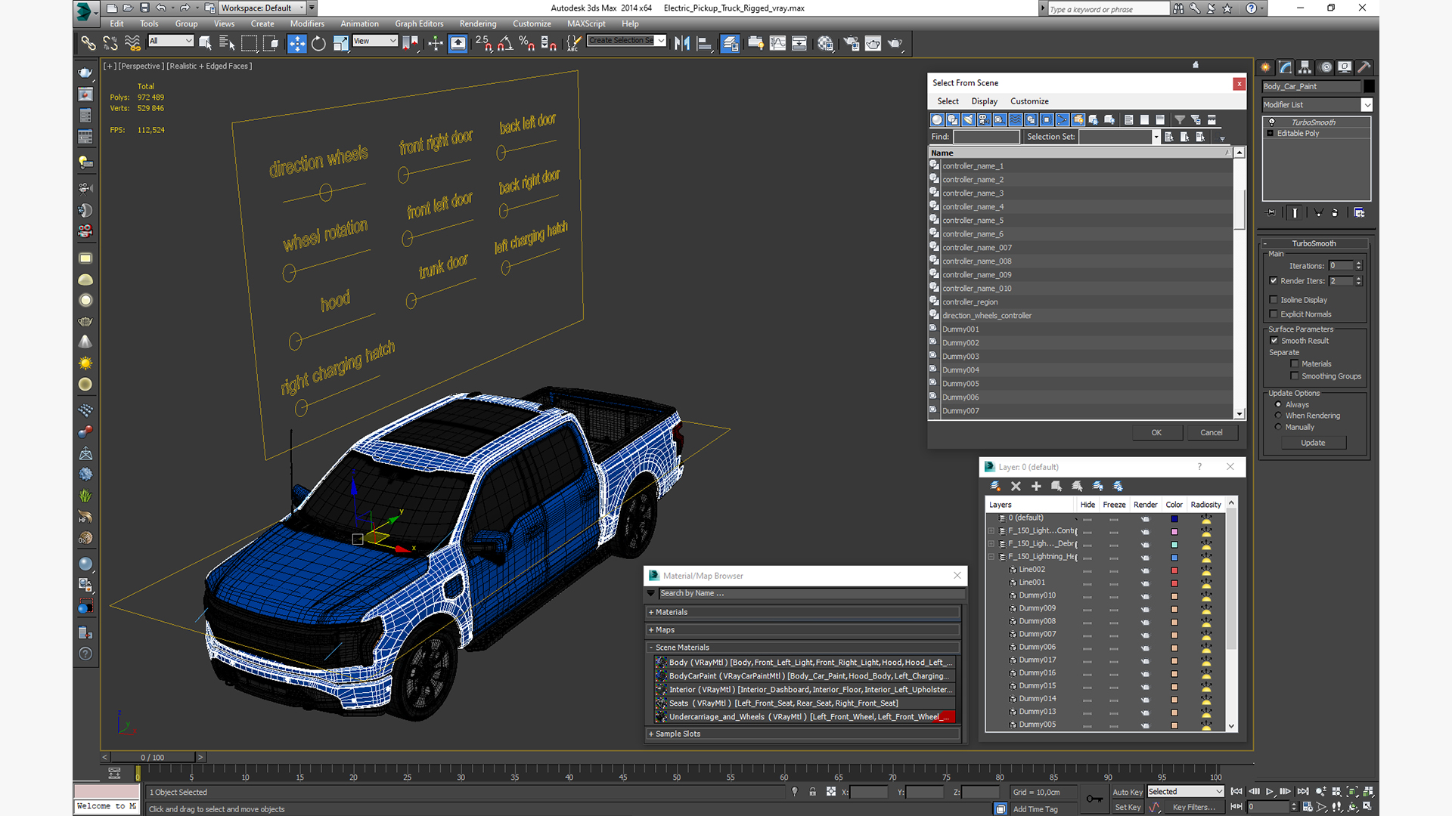Viewport: 1452px width, 816px height.
Task: Click the Select by Name icon
Action: 227,43
